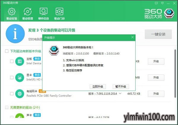Expand the version dropdown for 有线网卡 driver

(x=120, y=93)
